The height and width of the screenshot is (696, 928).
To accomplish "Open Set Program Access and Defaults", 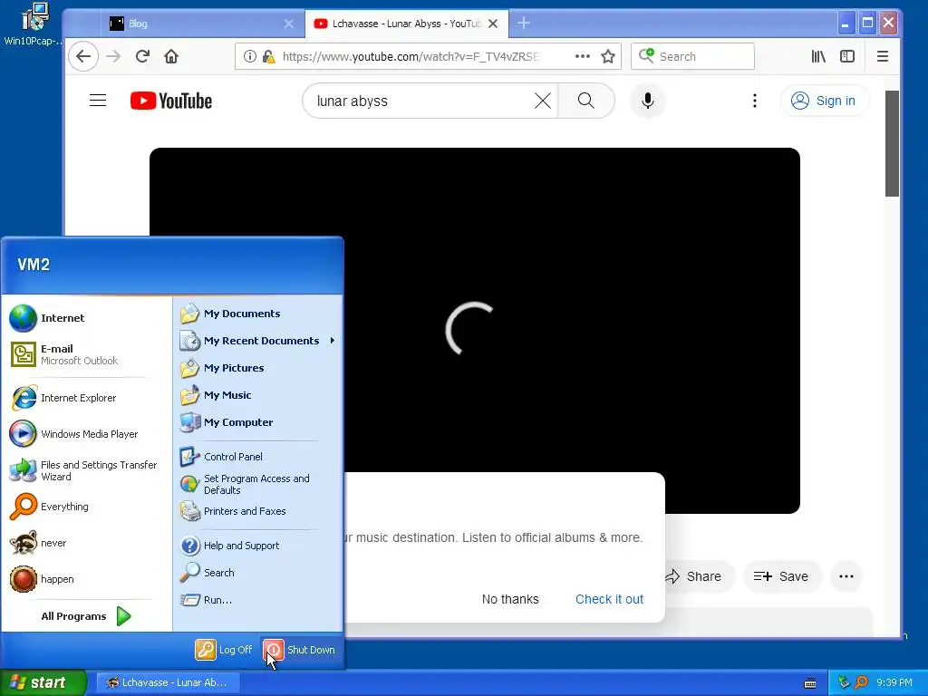I will pos(245,484).
